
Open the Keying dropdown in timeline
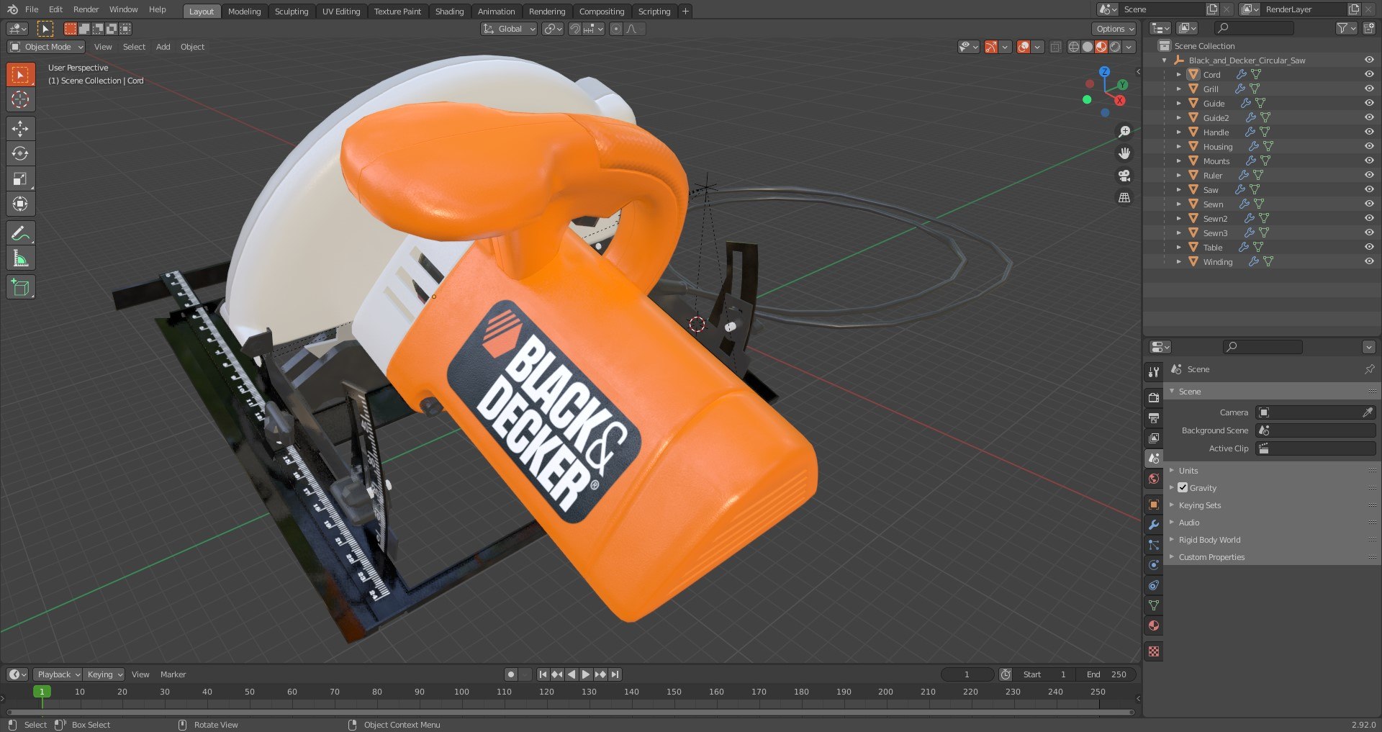104,674
